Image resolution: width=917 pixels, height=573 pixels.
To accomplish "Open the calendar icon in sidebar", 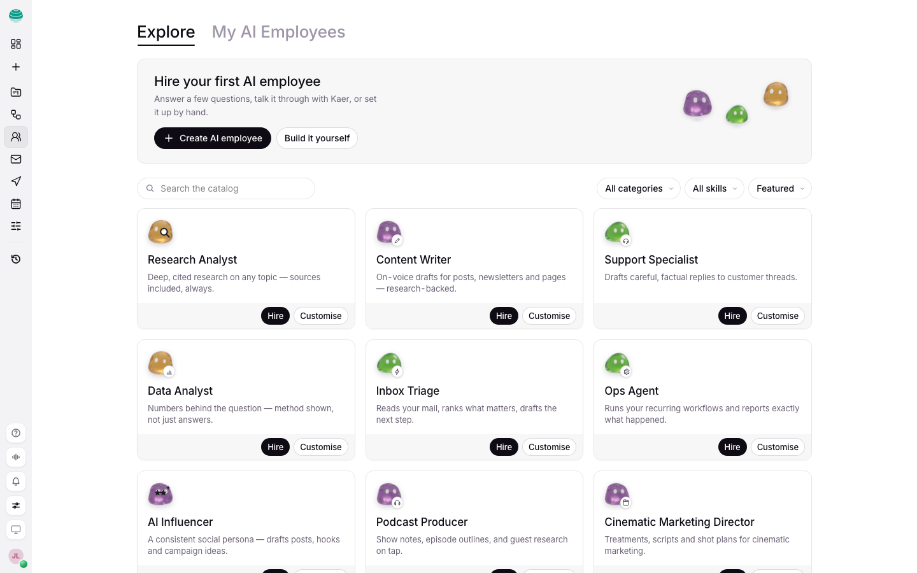I will (x=16, y=204).
